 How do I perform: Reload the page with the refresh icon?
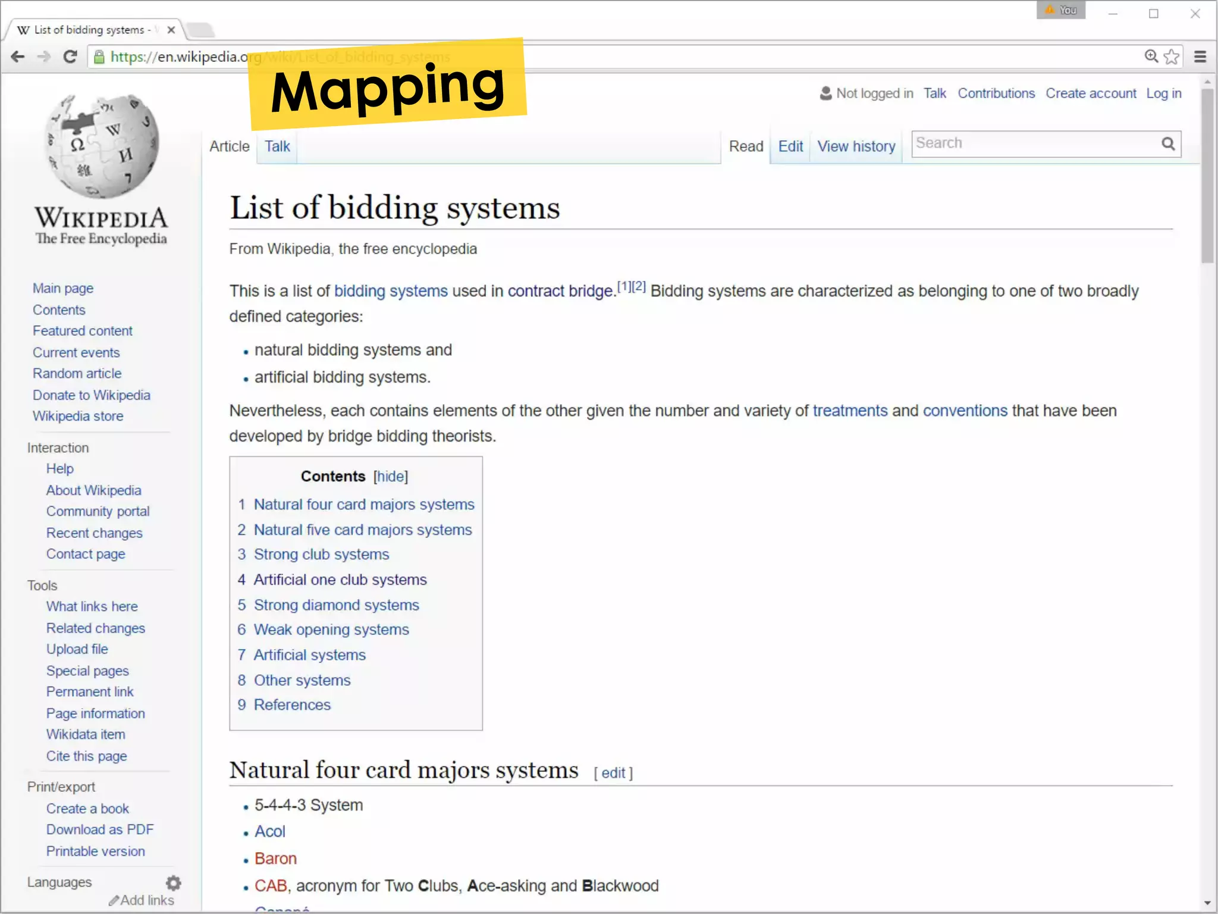[x=70, y=57]
